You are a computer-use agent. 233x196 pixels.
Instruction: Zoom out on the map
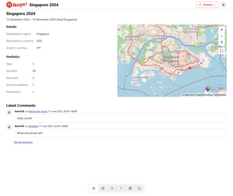(x=222, y=36)
